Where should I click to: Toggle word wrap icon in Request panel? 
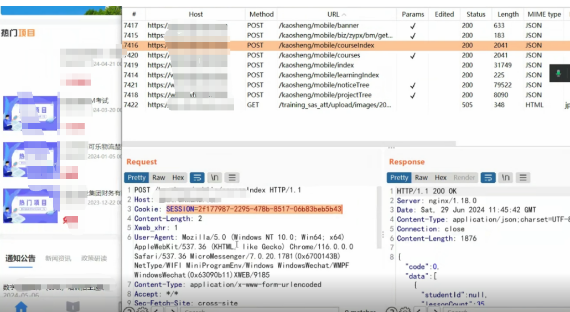click(197, 177)
